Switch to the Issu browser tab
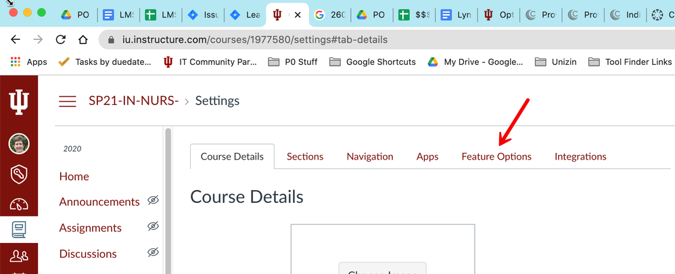675x274 pixels. point(203,15)
